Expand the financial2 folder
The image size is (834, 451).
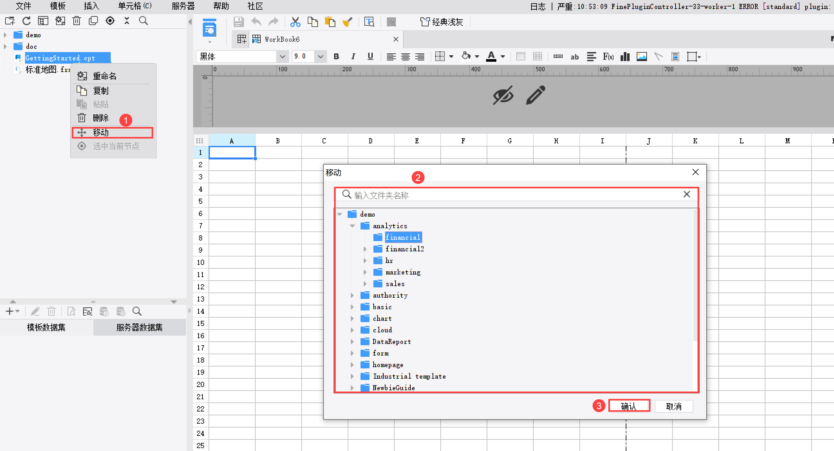click(x=365, y=249)
